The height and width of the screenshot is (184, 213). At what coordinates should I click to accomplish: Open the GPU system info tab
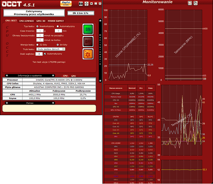[x=73, y=76]
